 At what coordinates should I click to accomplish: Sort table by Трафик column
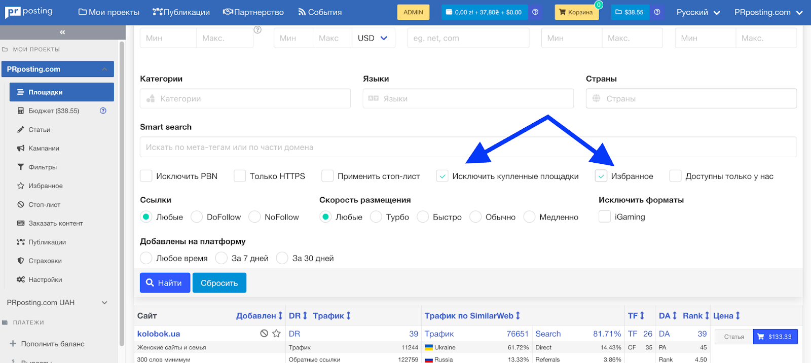pos(331,315)
